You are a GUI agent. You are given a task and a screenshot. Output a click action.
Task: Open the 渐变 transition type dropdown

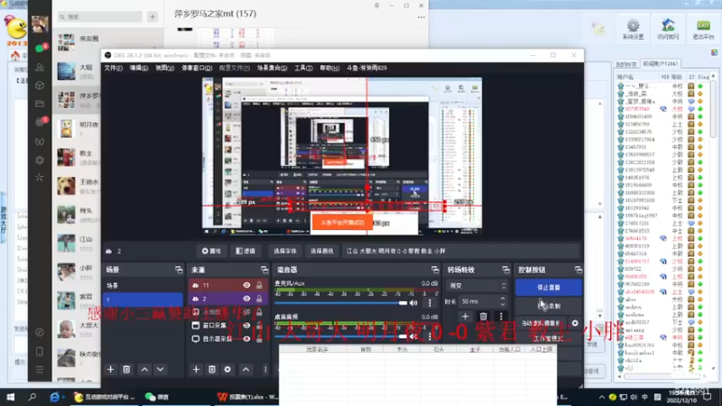pos(477,286)
